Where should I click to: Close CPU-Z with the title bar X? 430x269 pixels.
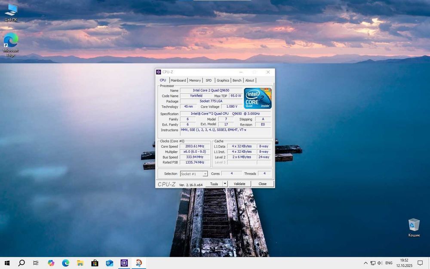click(x=268, y=72)
